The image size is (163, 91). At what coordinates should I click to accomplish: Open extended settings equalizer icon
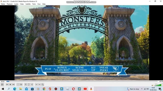(x=21, y=84)
